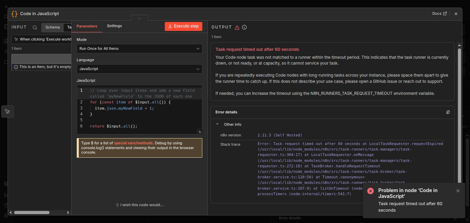Image resolution: width=470 pixels, height=223 pixels.
Task: Click the Execute step button
Action: point(183,26)
